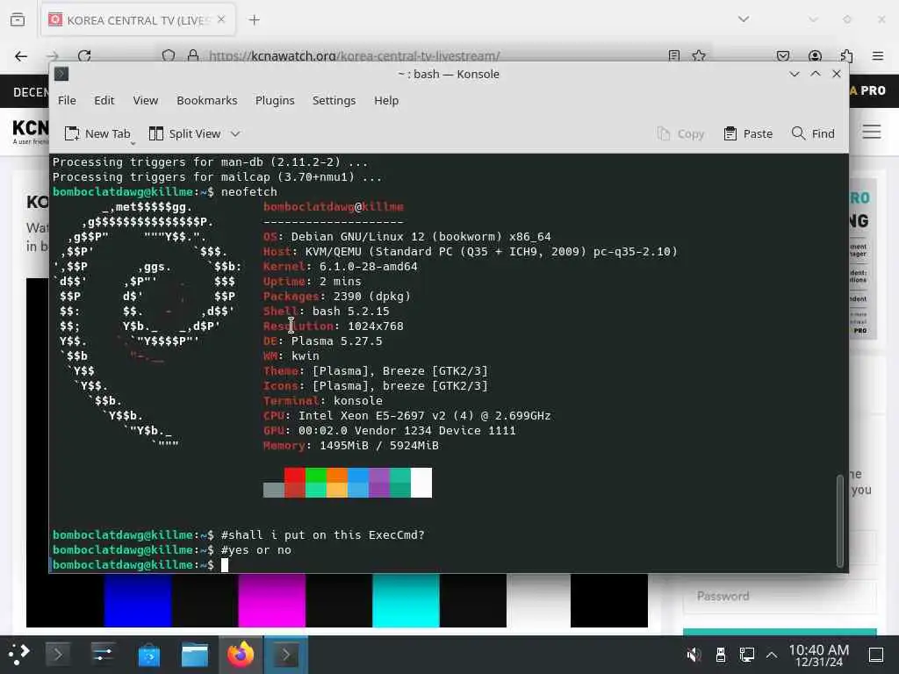Viewport: 899px width, 674px height.
Task: Click Firefox back arrow button
Action: (21, 56)
